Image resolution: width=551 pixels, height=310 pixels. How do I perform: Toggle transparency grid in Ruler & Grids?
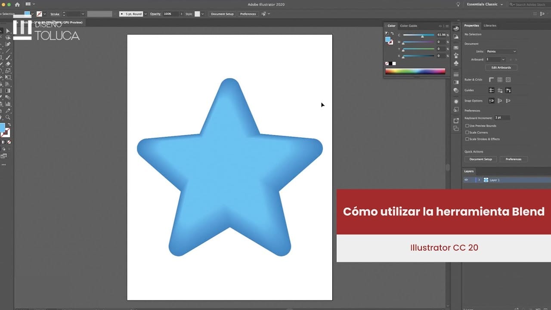(508, 80)
